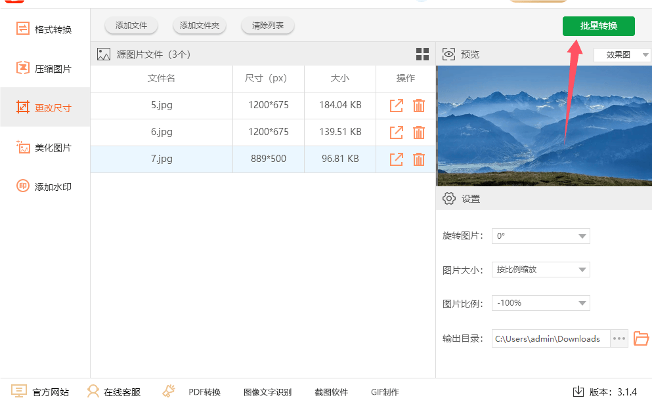
Task: Open the 压缩图片 sidebar tab
Action: pyautogui.click(x=45, y=68)
